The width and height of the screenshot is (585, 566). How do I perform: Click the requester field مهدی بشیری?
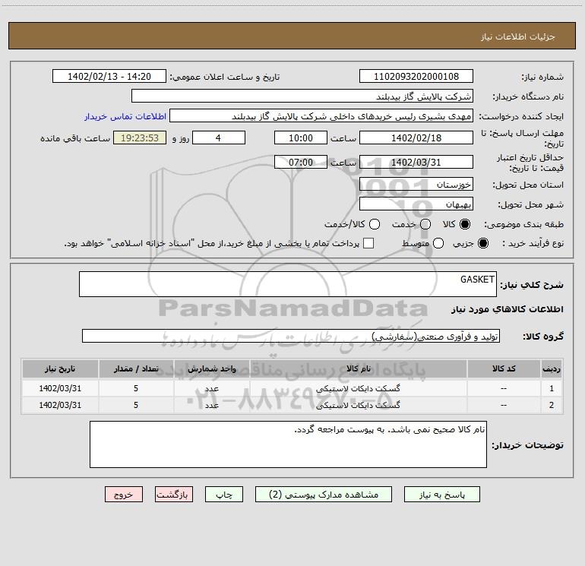pyautogui.click(x=321, y=116)
